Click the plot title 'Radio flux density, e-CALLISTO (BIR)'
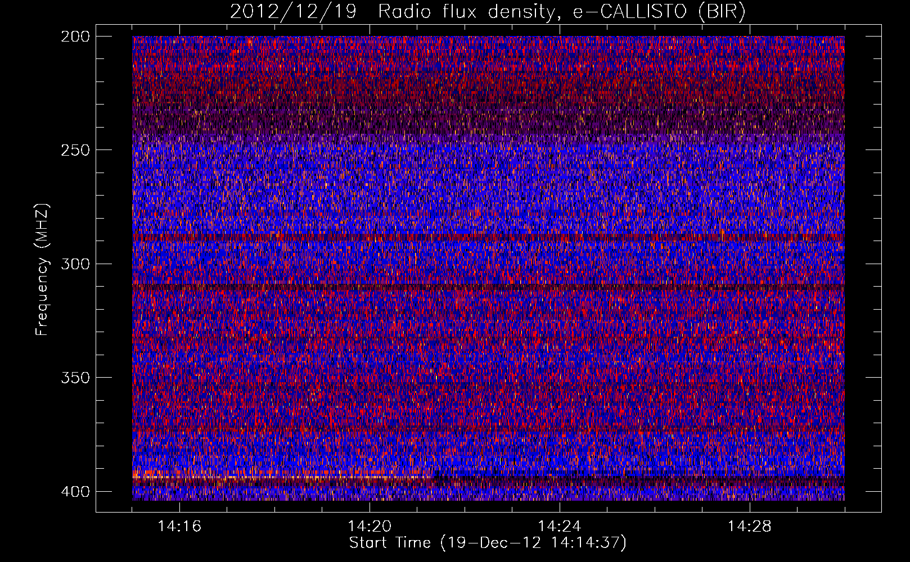Screen dimensions: 910x562 pyautogui.click(x=562, y=12)
